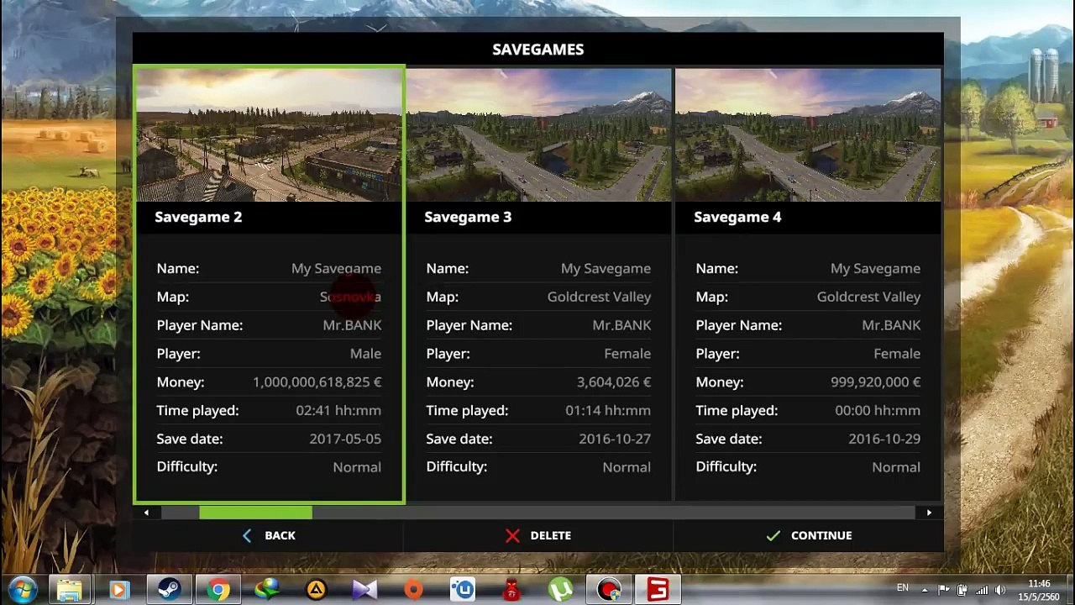
Task: Click Savegame 3's 'Female' player value
Action: click(627, 354)
